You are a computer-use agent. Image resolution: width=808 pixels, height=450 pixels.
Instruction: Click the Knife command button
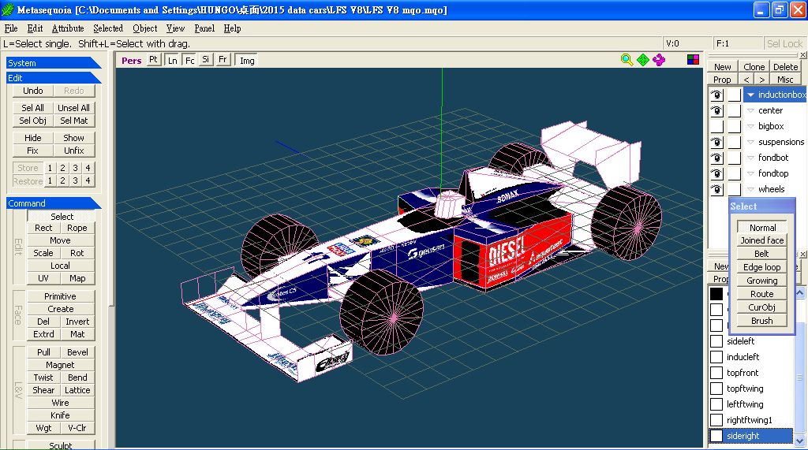[x=60, y=415]
